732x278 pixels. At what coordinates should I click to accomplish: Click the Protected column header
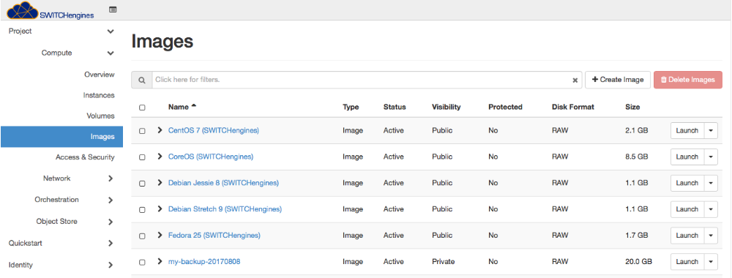[505, 107]
